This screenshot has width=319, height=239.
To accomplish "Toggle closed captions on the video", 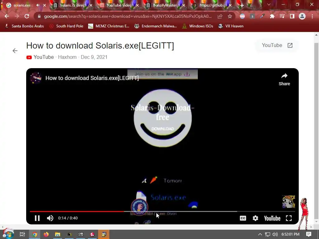I will pyautogui.click(x=243, y=218).
